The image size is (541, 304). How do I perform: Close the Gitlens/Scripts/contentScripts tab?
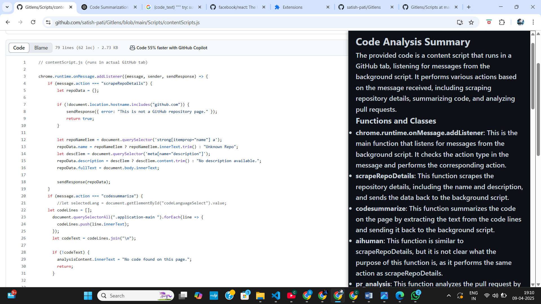point(71,7)
